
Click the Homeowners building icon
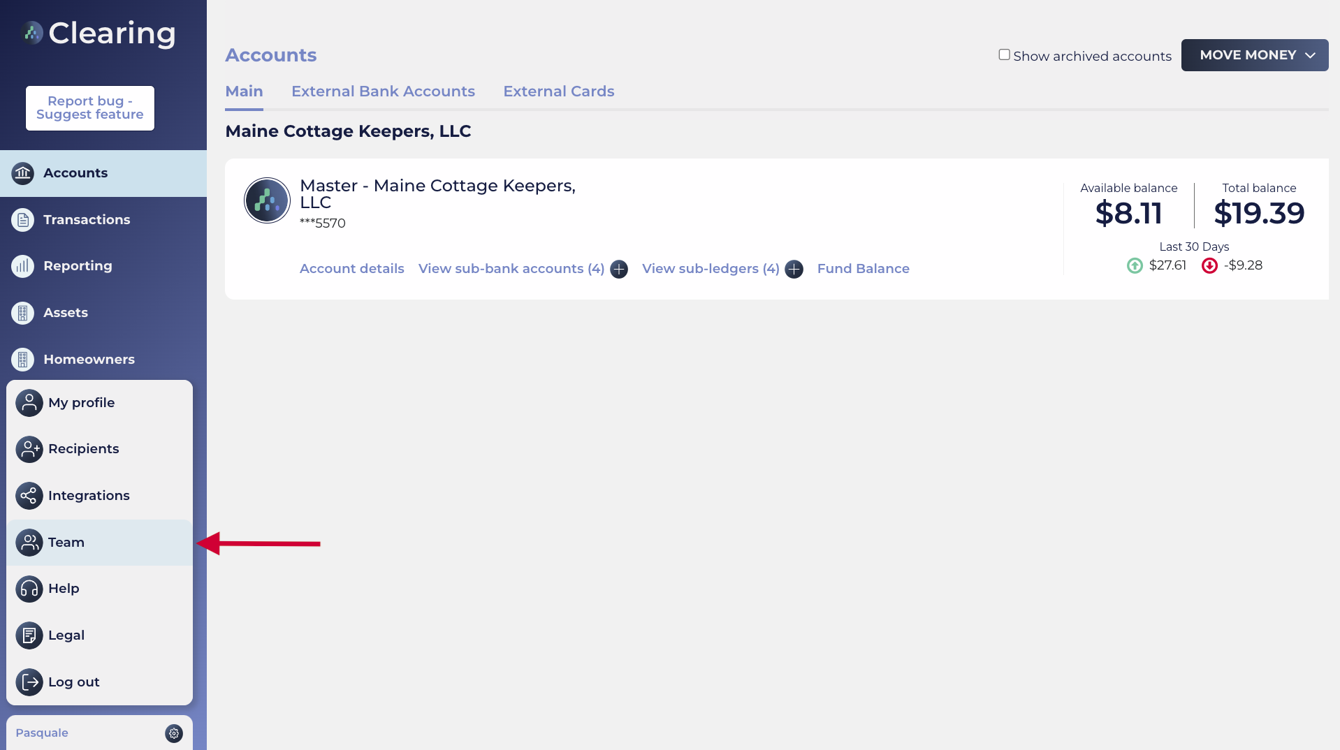coord(22,360)
